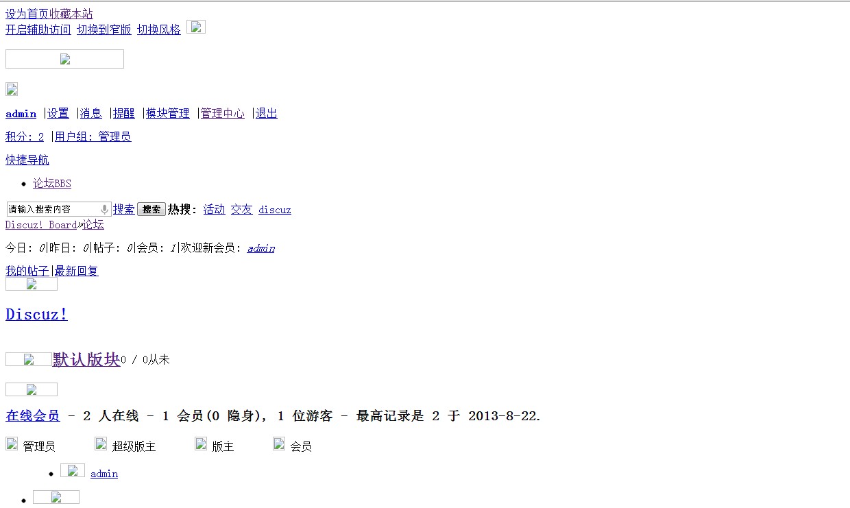The width and height of the screenshot is (850, 508).
Task: Click the 版主 legend icon
Action: [201, 444]
